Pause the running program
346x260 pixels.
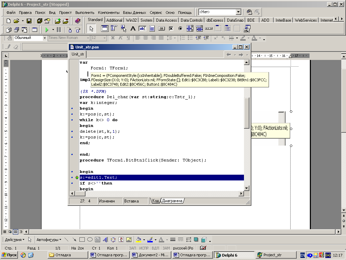(59, 30)
